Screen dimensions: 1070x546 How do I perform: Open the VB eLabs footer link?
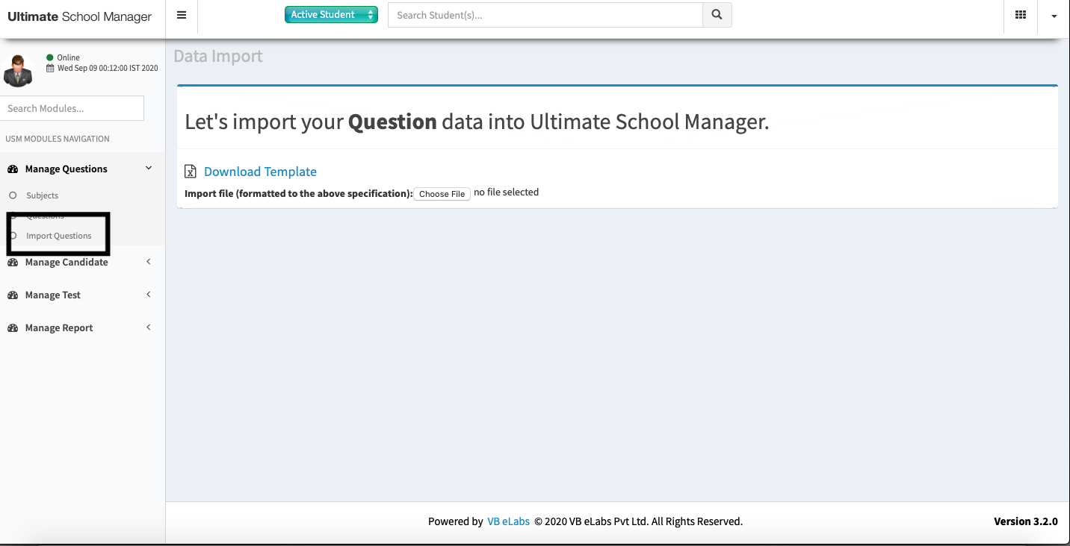[508, 521]
